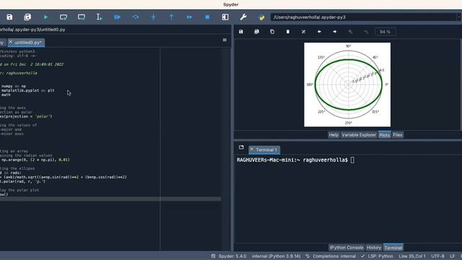
Task: Save the plot as image
Action: pyautogui.click(x=240, y=32)
